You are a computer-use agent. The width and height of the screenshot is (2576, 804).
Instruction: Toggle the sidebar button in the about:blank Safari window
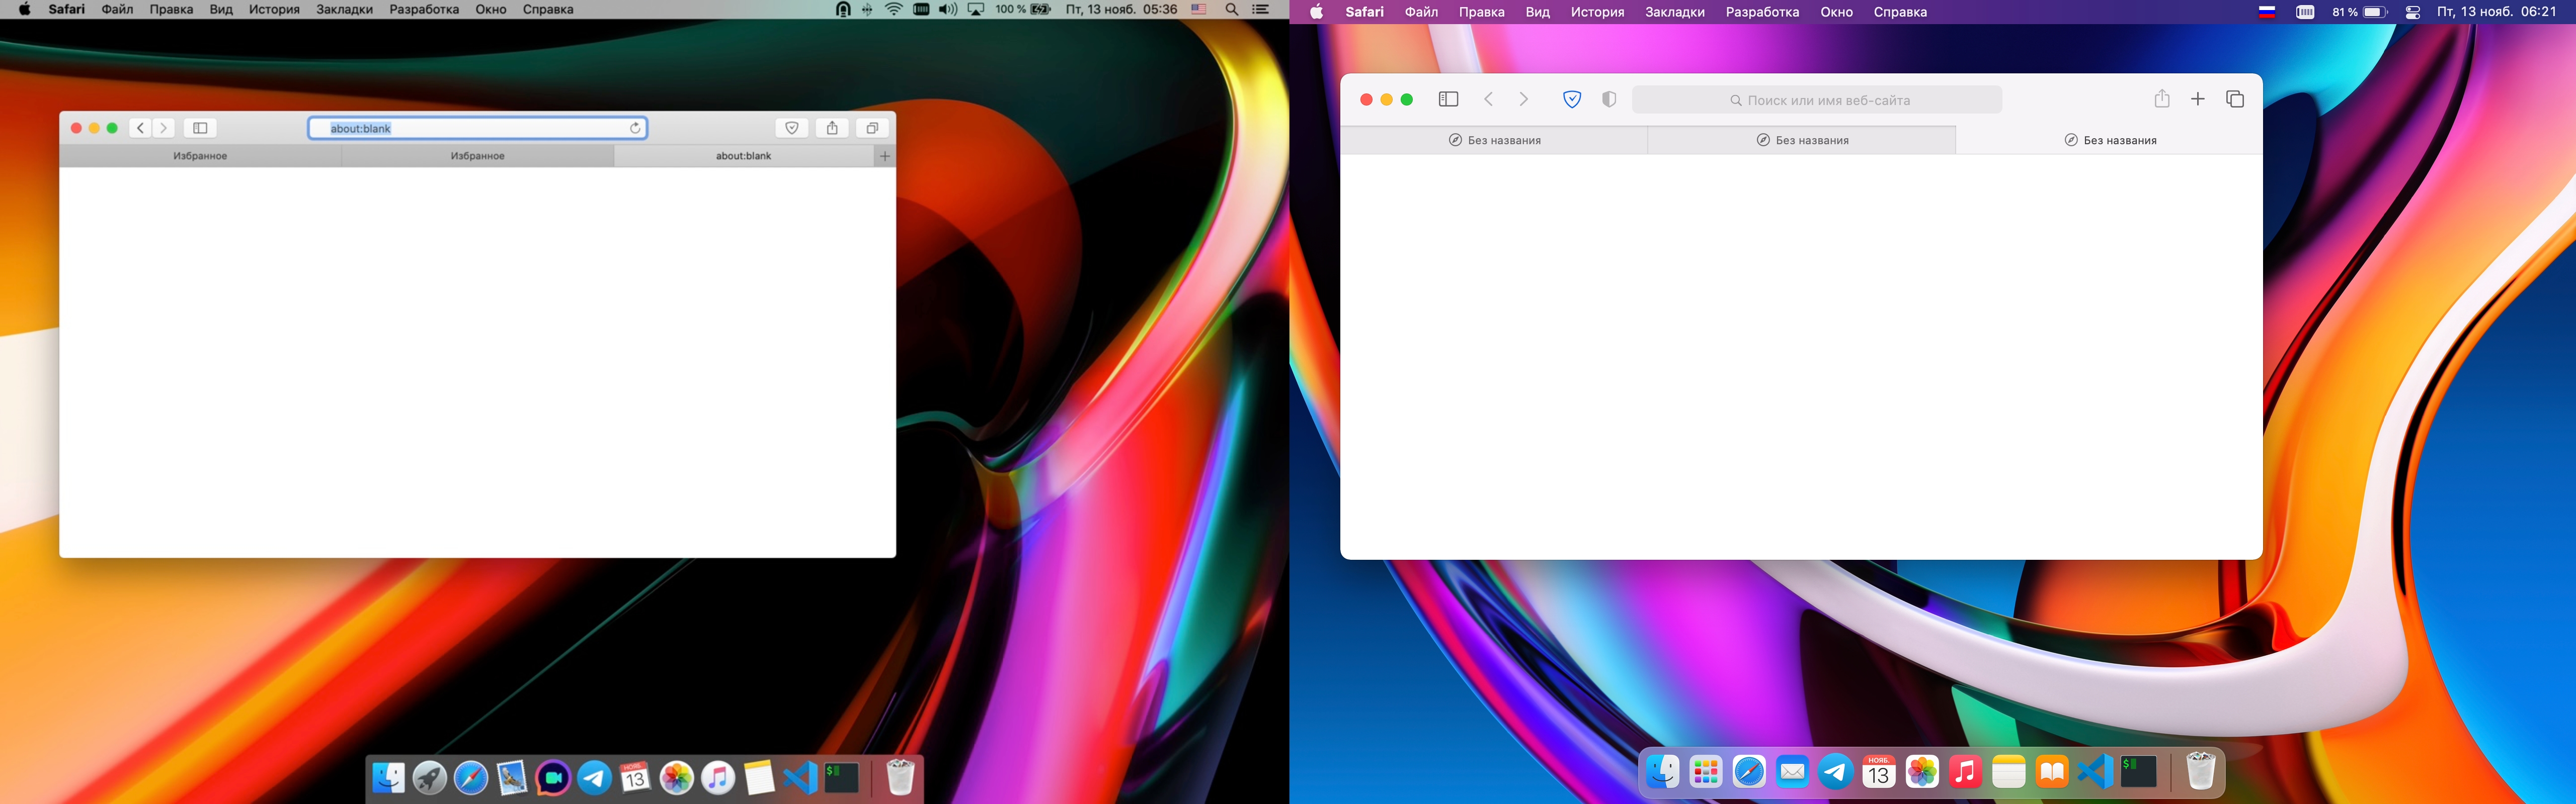[x=200, y=128]
